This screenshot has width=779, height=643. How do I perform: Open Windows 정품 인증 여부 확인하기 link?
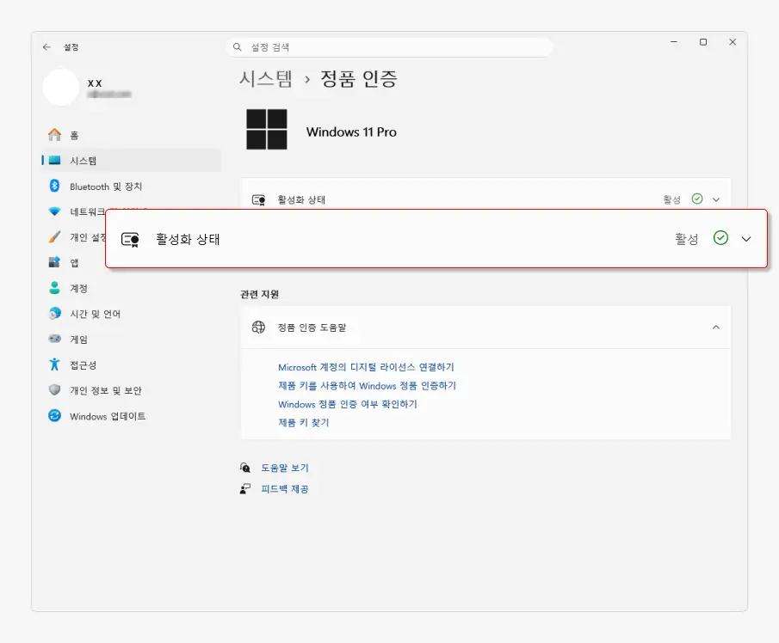(348, 404)
